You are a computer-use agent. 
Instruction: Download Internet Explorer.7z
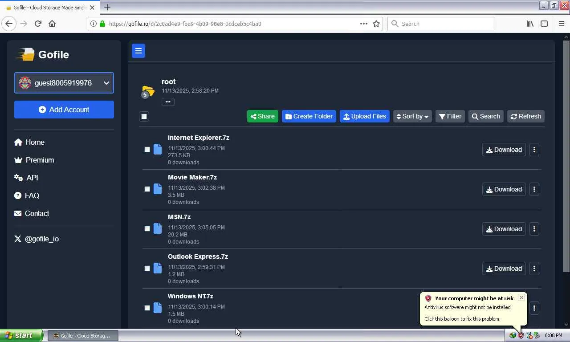point(504,150)
